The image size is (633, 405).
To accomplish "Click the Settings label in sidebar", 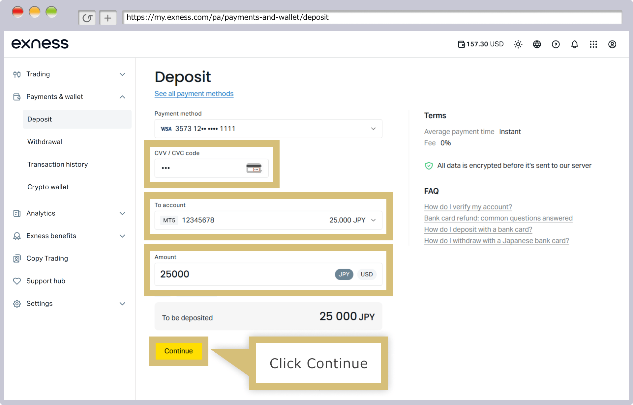I will (40, 304).
